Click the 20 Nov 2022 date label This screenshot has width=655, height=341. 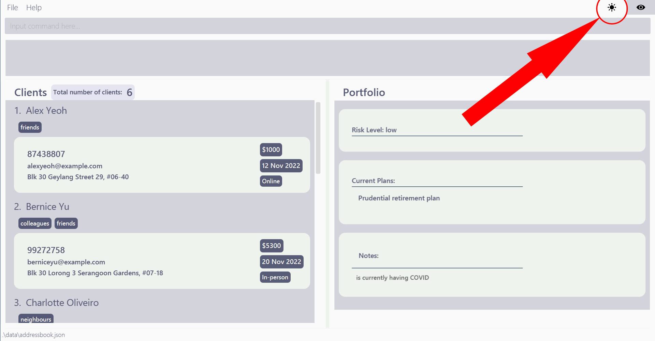point(281,262)
